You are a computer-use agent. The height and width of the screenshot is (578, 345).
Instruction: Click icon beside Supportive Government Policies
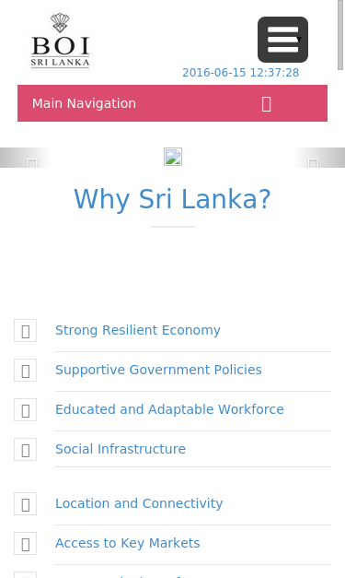click(26, 370)
